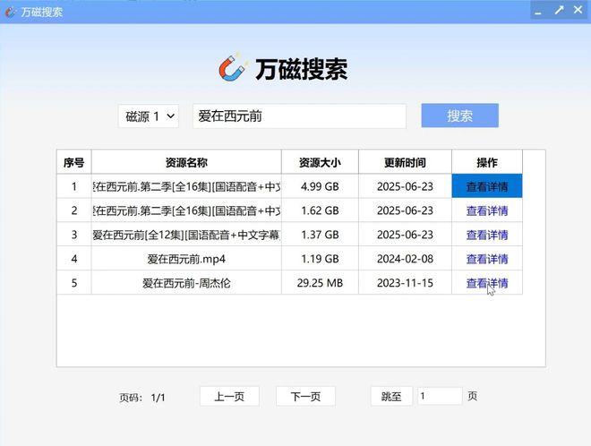The width and height of the screenshot is (591, 446).
Task: Click the diagonal arrow maximize icon
Action: [x=559, y=11]
